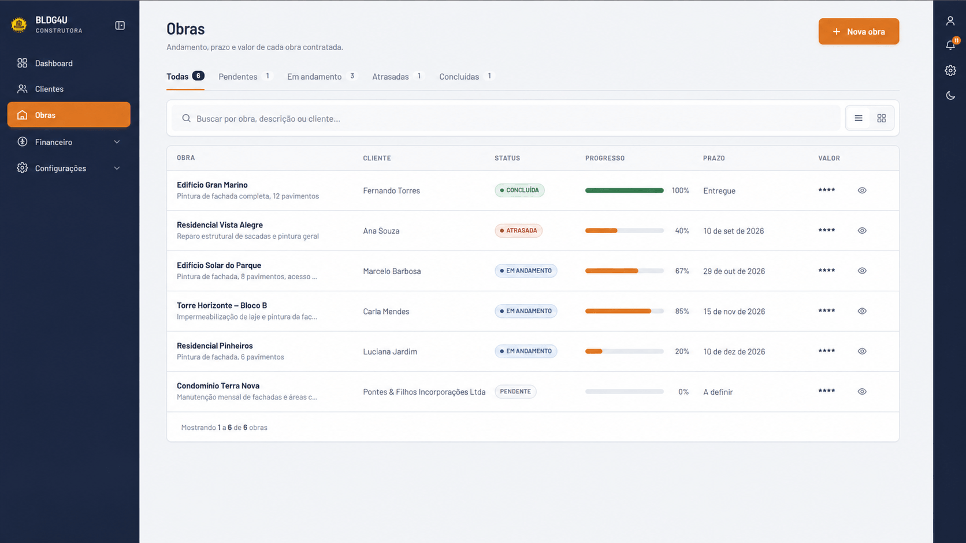Click the CONCLUÍDA status badge
This screenshot has height=543, width=966.
(519, 190)
